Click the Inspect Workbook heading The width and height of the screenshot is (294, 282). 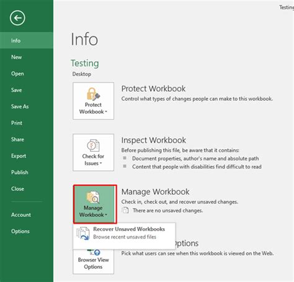tap(153, 140)
